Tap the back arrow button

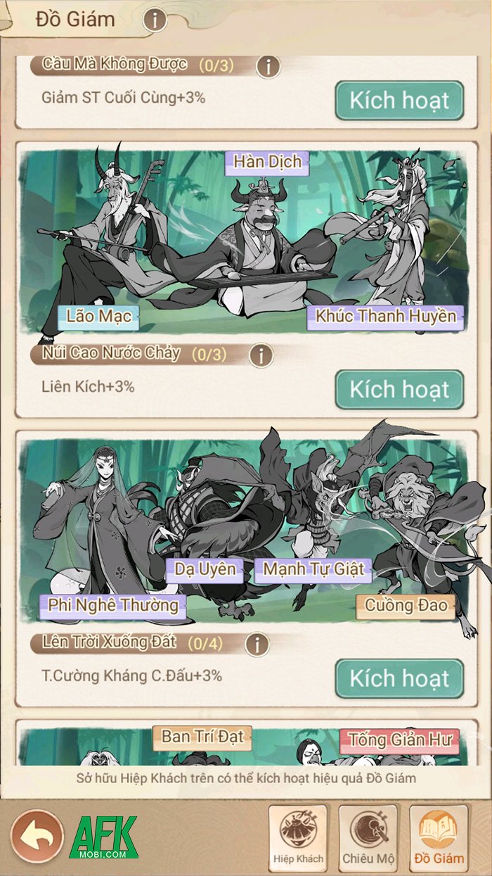(37, 836)
